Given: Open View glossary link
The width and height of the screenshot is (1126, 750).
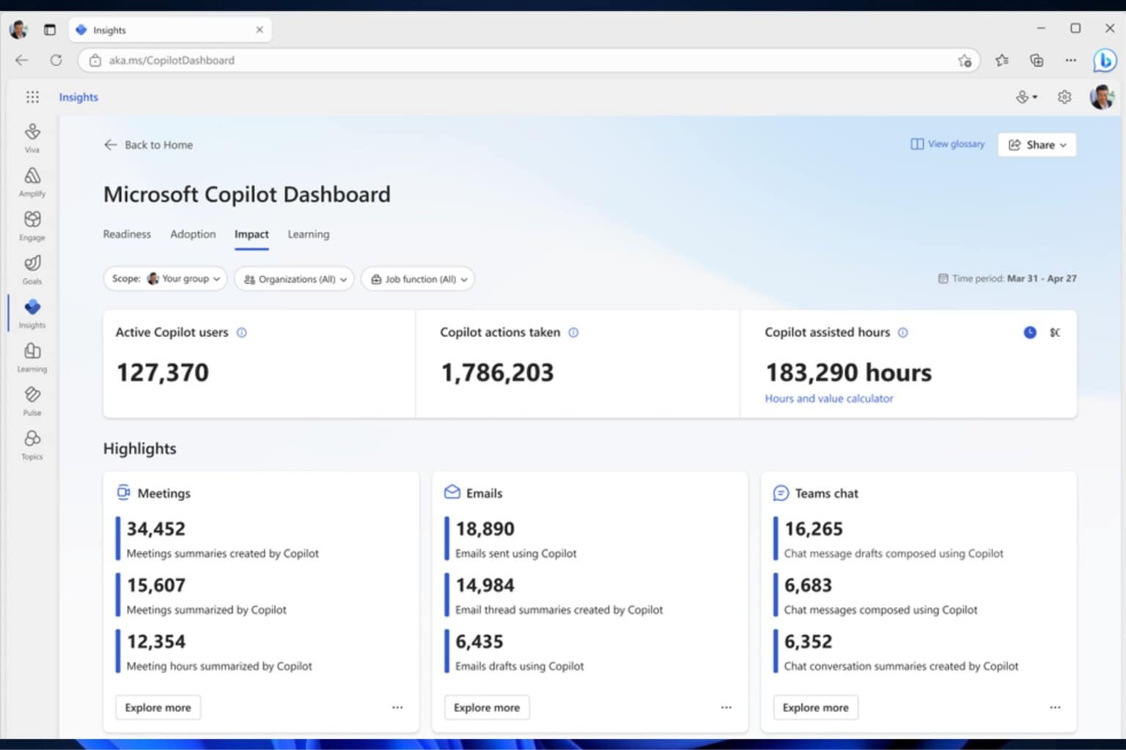Looking at the screenshot, I should (947, 144).
